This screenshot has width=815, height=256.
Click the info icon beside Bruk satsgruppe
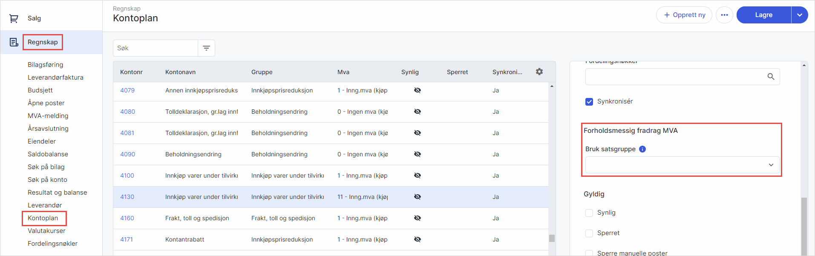(642, 149)
